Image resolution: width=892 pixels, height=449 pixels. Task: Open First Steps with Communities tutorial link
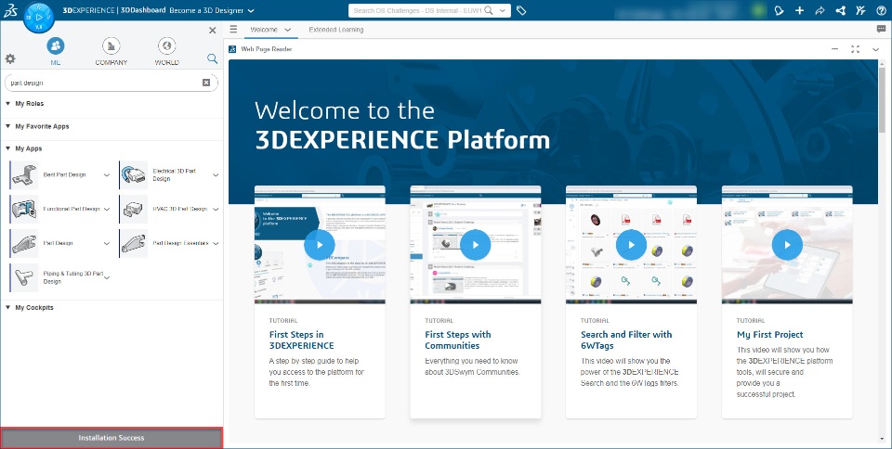458,340
